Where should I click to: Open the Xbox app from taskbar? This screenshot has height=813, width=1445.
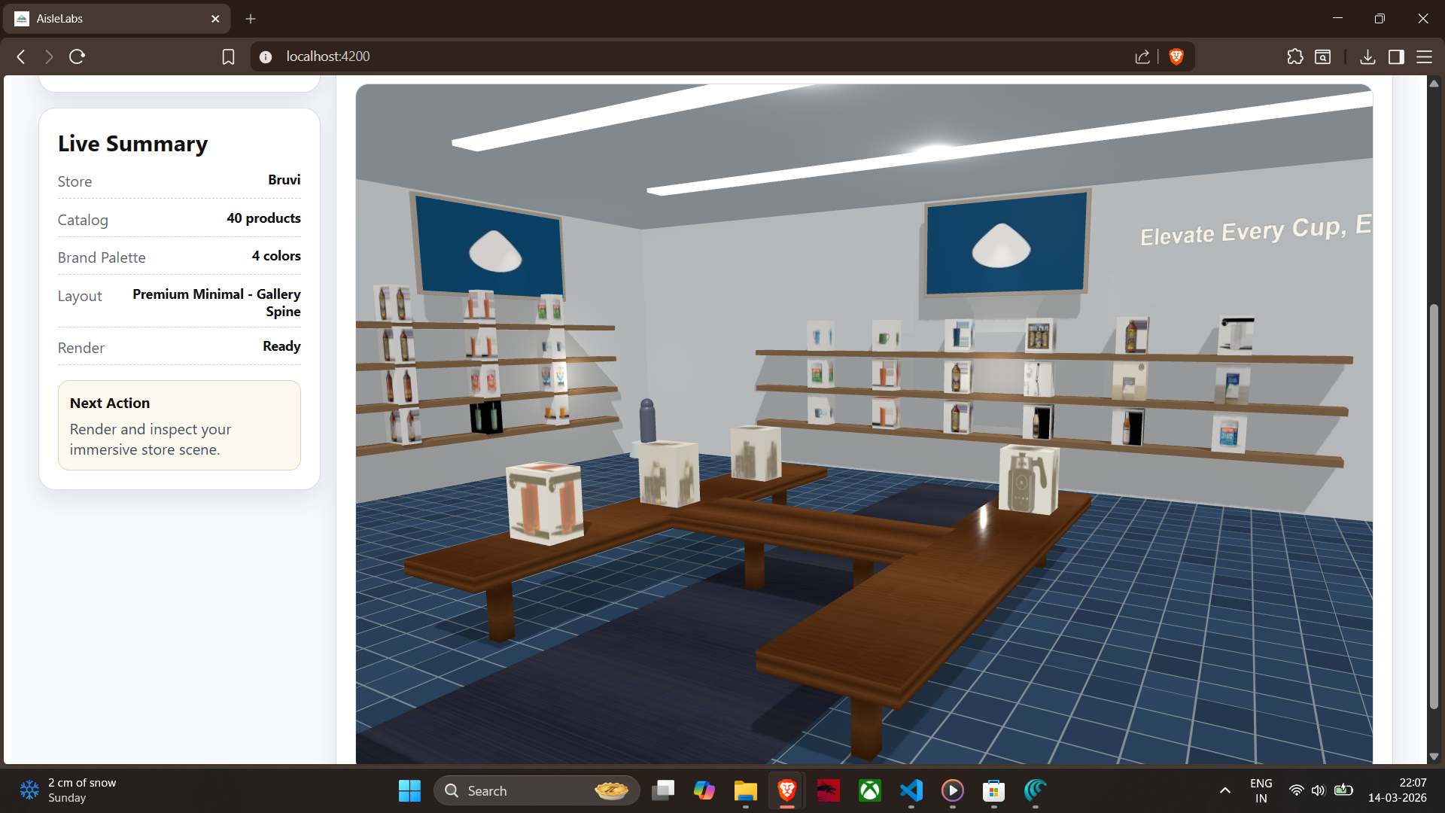pyautogui.click(x=869, y=790)
